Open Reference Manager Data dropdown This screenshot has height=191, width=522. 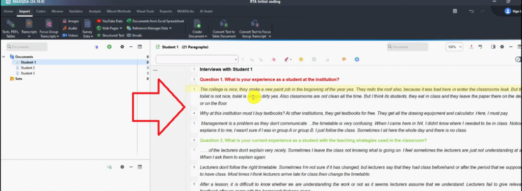tap(149, 28)
